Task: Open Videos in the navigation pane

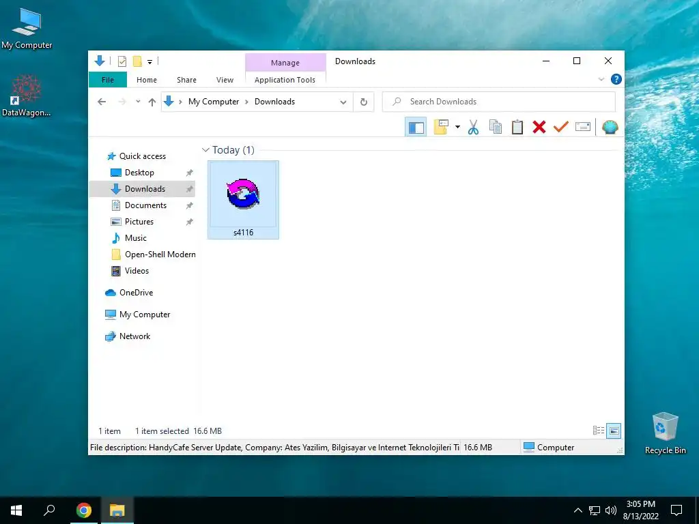Action: [137, 271]
